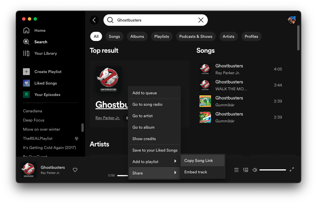Screen dimensions: 317x204
Task: Adjust the volume slider
Action: 273,170
